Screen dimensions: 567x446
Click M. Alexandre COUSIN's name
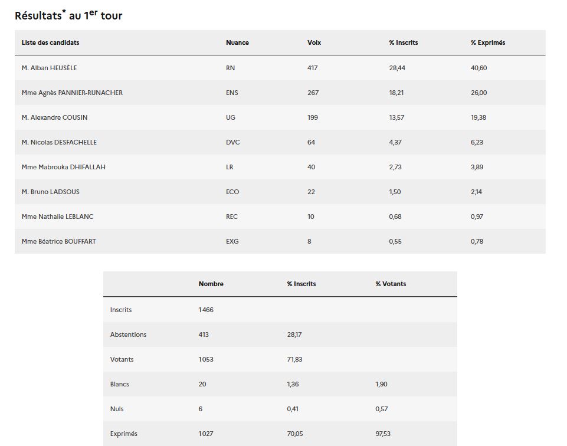click(x=54, y=117)
